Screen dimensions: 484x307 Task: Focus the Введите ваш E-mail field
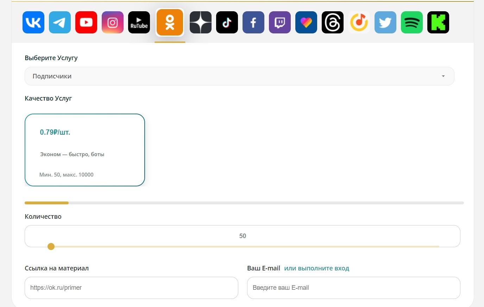point(354,288)
